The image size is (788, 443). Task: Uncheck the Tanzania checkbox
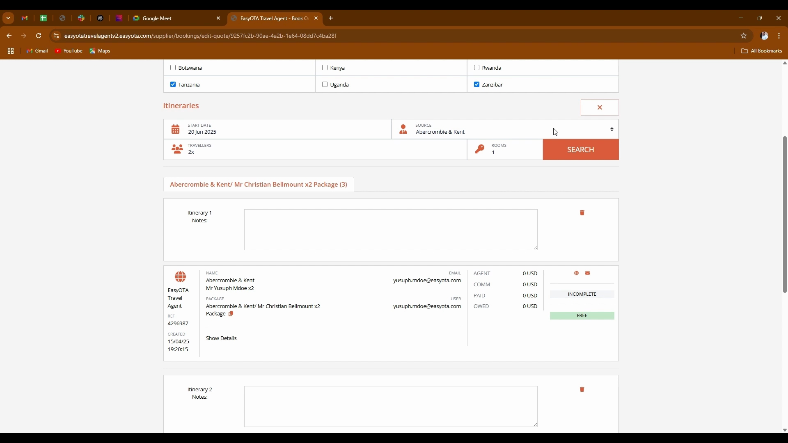(173, 84)
